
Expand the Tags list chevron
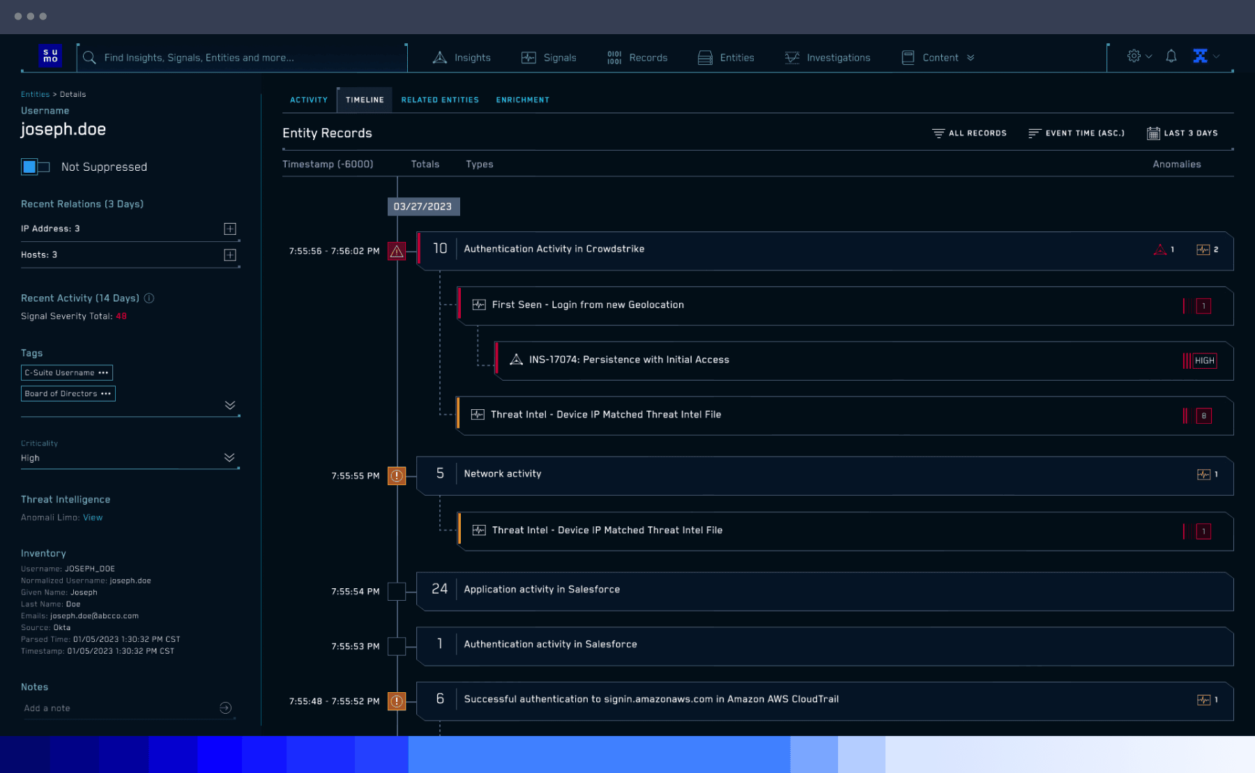(230, 405)
